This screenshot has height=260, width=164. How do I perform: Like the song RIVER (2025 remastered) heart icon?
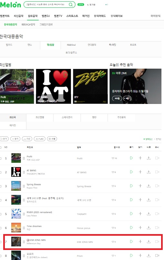tap(113, 214)
